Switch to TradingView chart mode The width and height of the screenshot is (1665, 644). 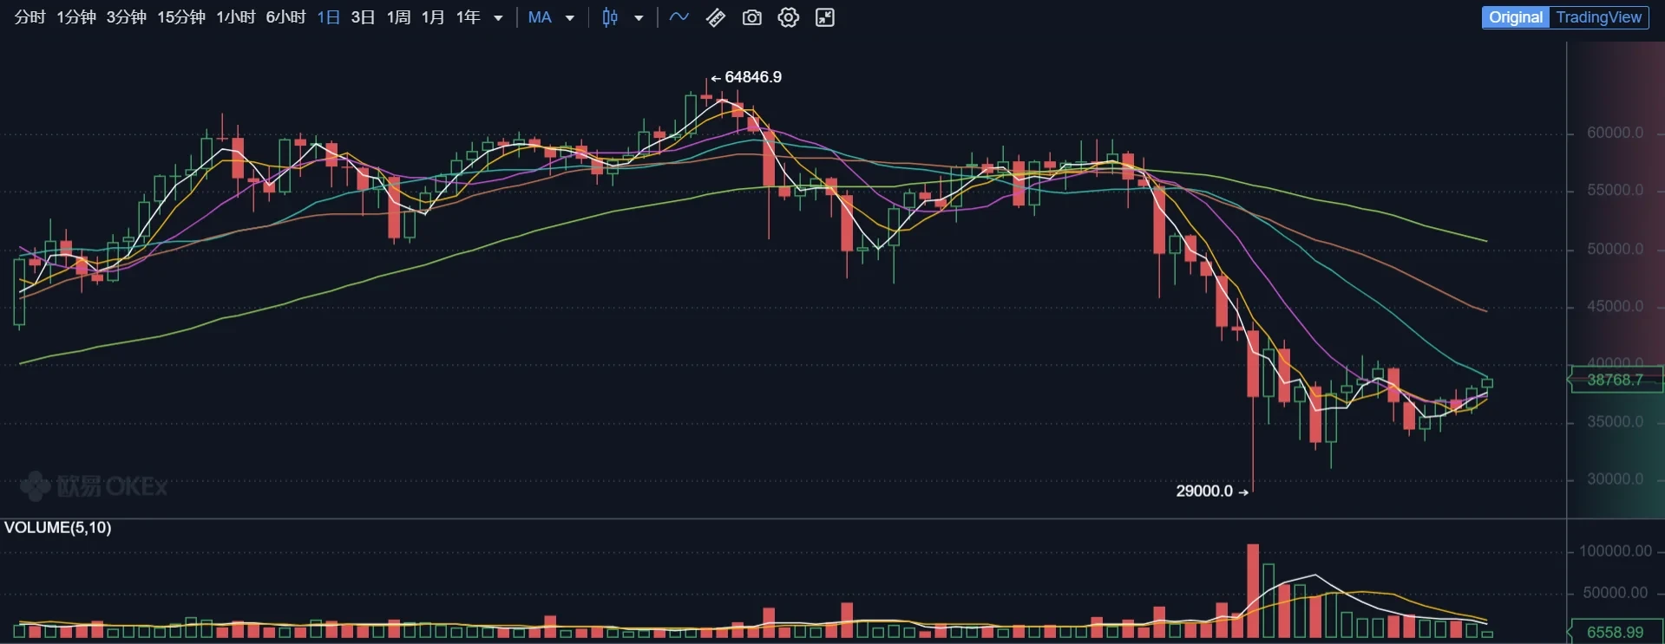coord(1598,17)
